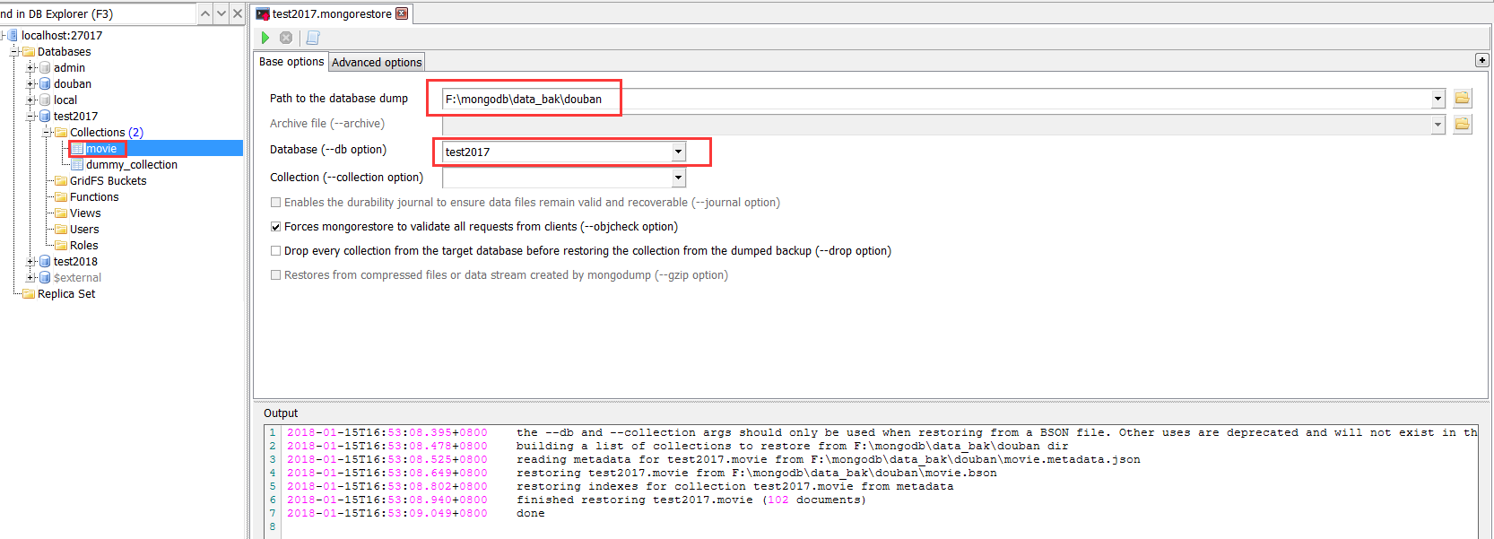Open the database dump path dropdown arrow
Image resolution: width=1494 pixels, height=539 pixels.
(x=1438, y=99)
